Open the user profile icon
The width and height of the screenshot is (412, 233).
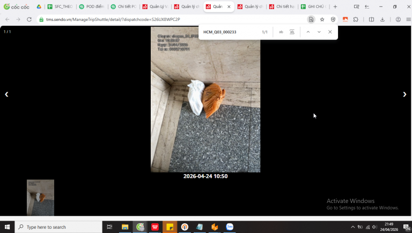pyautogui.click(x=398, y=19)
